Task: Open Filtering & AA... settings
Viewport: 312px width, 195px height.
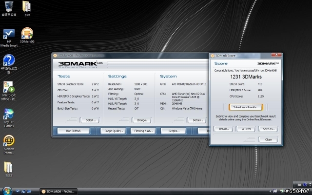Action: 143,131
